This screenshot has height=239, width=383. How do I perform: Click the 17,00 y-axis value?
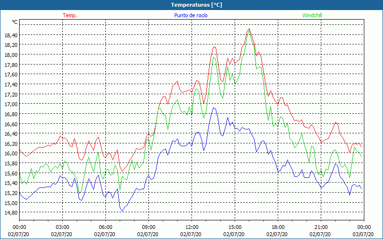pyautogui.click(x=11, y=104)
